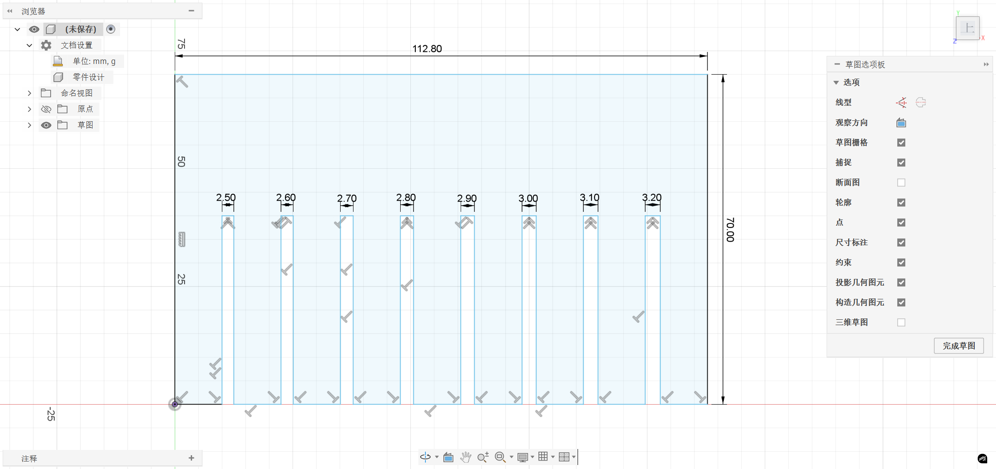The width and height of the screenshot is (996, 469).
Task: Collapse the (未保存) root tree node
Action: tap(17, 29)
